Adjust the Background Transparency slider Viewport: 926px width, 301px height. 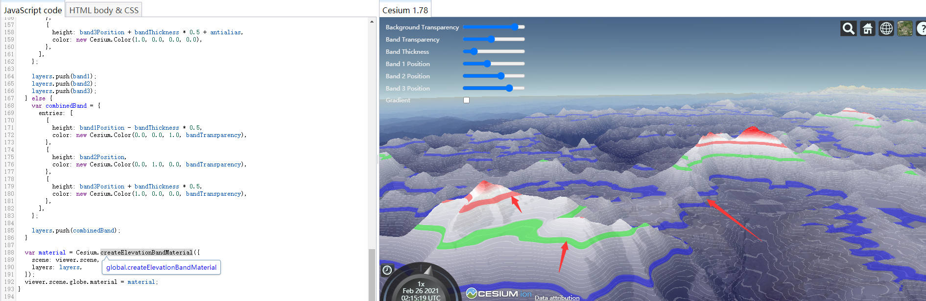tap(494, 27)
